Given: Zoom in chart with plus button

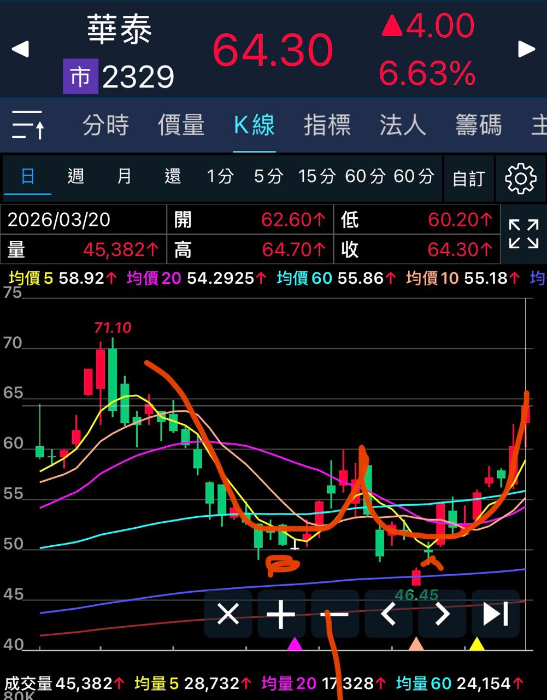Looking at the screenshot, I should tap(281, 614).
